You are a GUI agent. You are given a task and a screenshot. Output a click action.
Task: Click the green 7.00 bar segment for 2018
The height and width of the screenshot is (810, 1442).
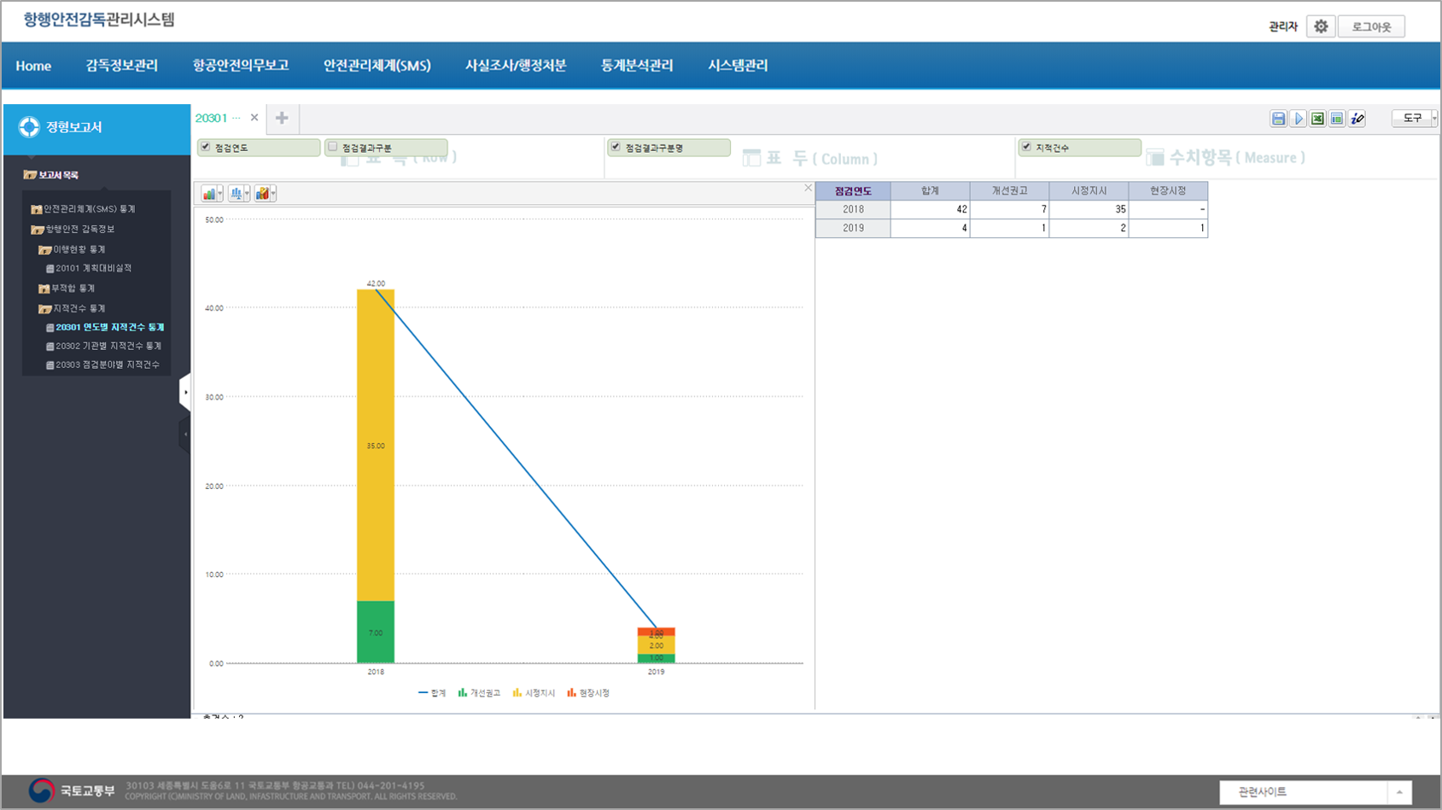[376, 632]
